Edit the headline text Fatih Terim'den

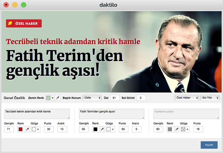112,114
